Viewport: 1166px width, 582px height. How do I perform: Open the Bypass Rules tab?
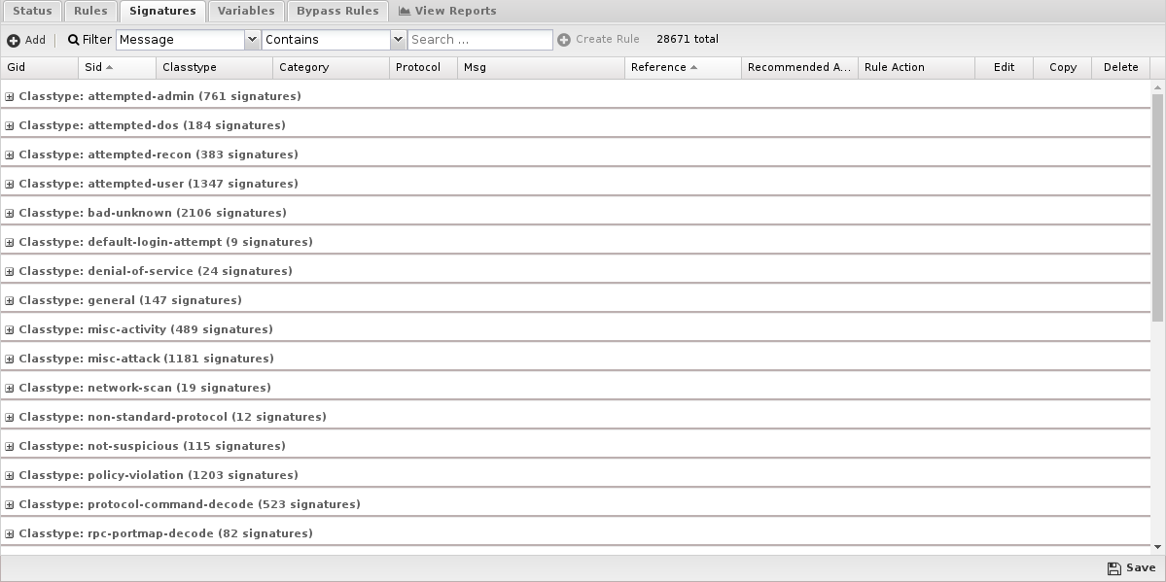point(337,12)
